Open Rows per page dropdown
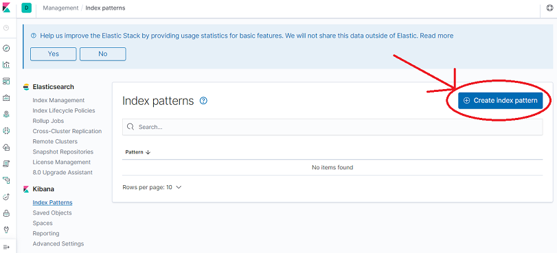 (x=152, y=187)
